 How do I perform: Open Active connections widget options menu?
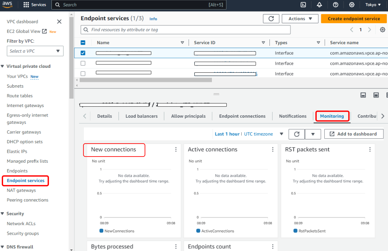click(273, 149)
